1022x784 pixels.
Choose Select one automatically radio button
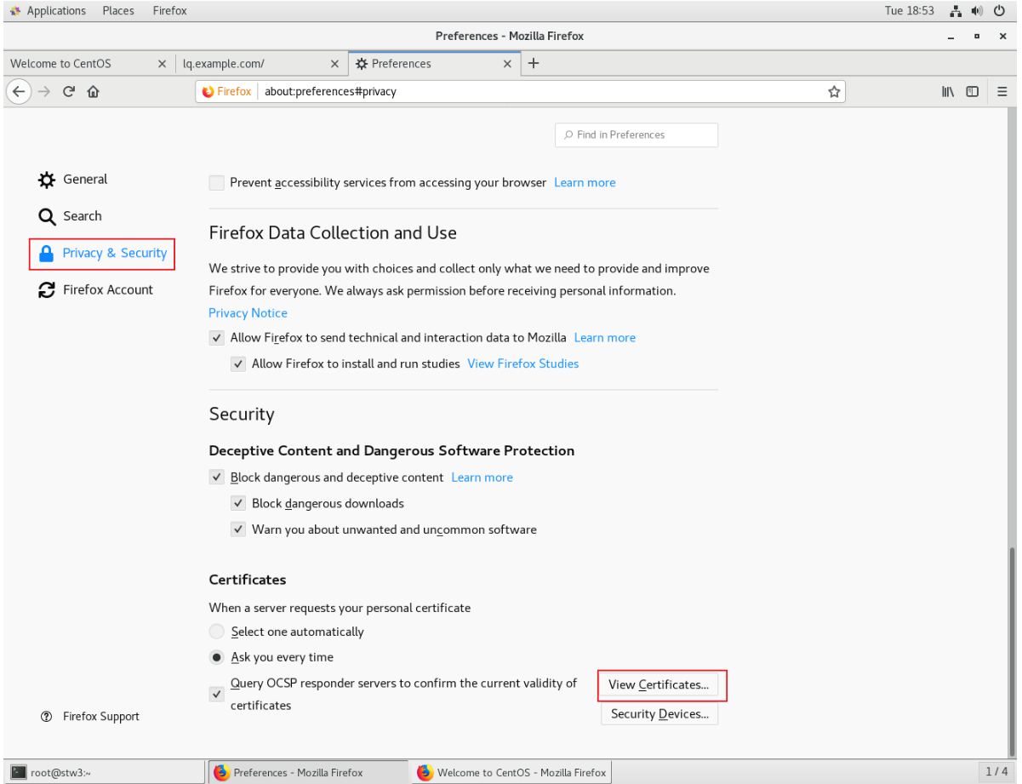tap(217, 632)
